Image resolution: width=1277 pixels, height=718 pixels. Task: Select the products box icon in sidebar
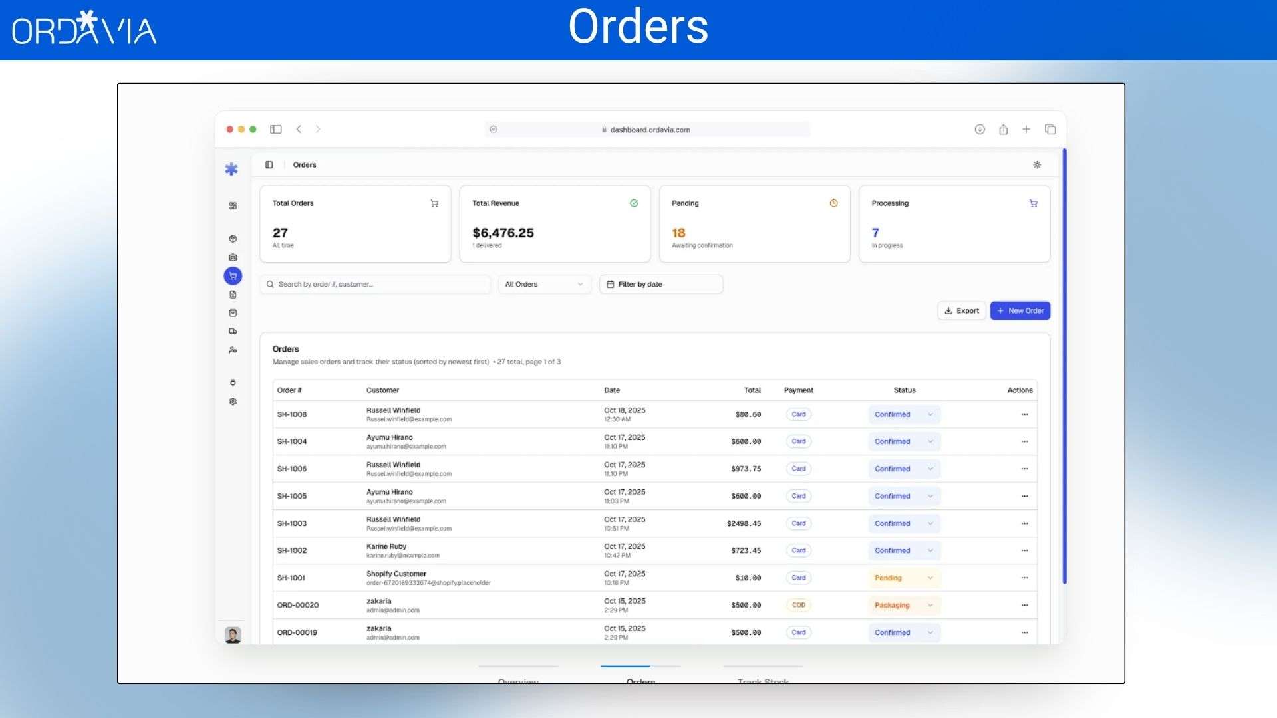233,239
